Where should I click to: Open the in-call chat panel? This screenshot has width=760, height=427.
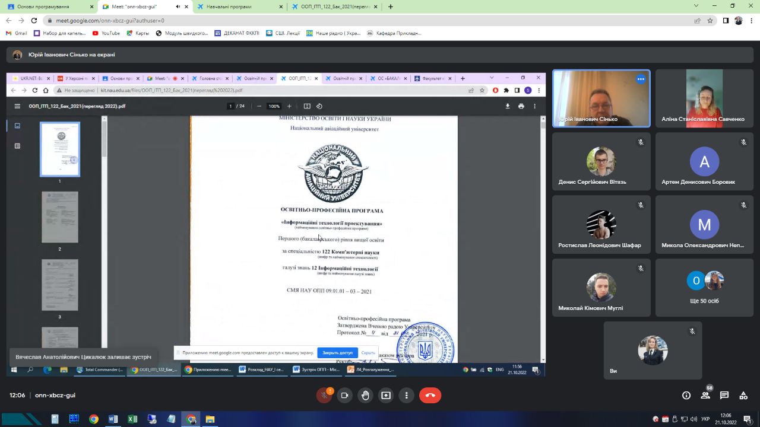[724, 396]
